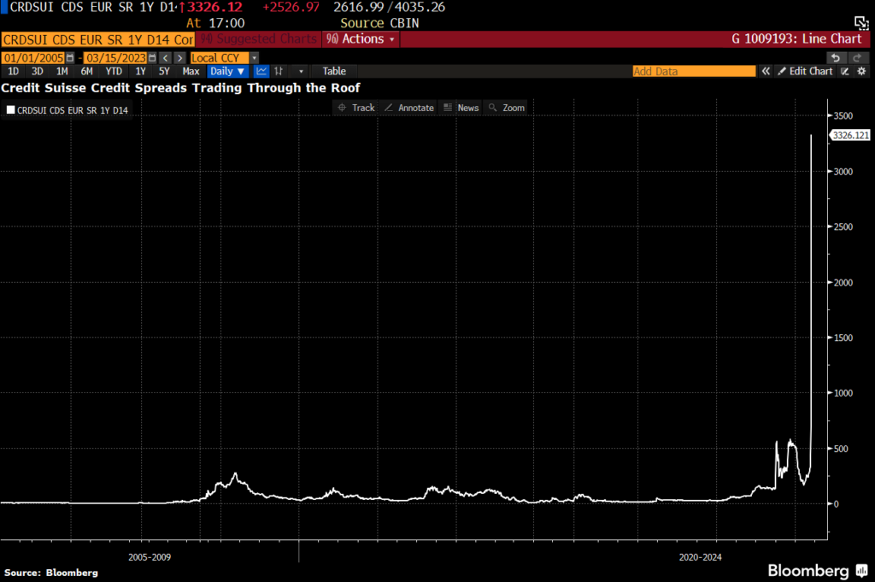Collapse panel with double left chevron
This screenshot has width=875, height=582.
(x=766, y=71)
